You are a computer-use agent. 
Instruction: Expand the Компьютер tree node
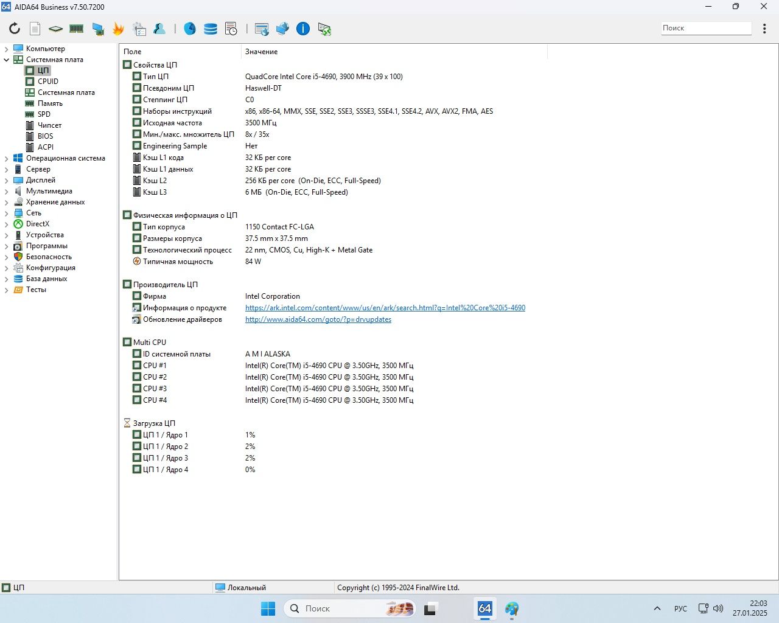(x=7, y=49)
